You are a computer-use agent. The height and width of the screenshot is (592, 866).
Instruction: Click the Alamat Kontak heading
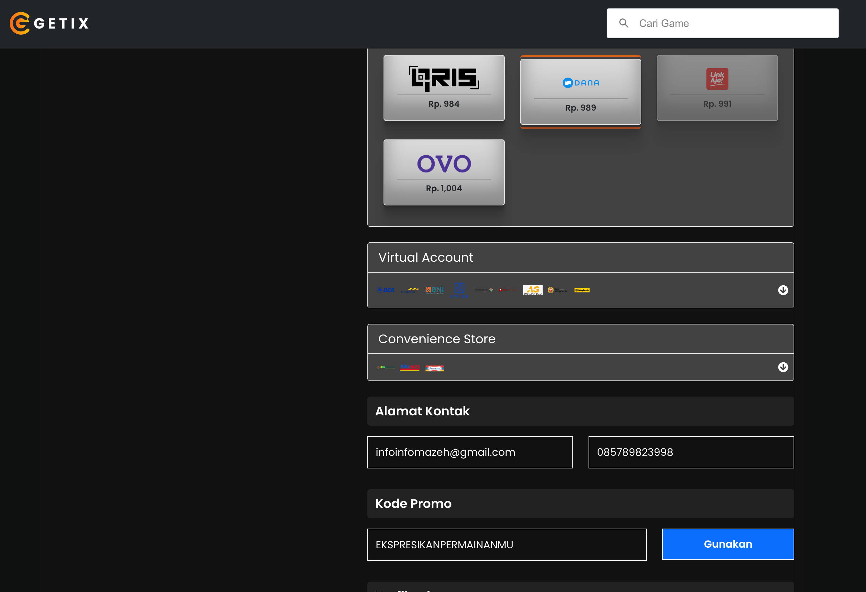[x=422, y=411]
